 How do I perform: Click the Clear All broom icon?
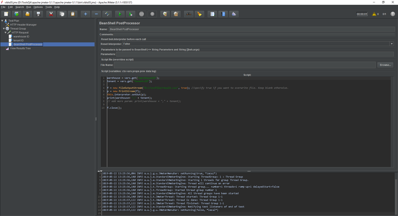(x=176, y=14)
